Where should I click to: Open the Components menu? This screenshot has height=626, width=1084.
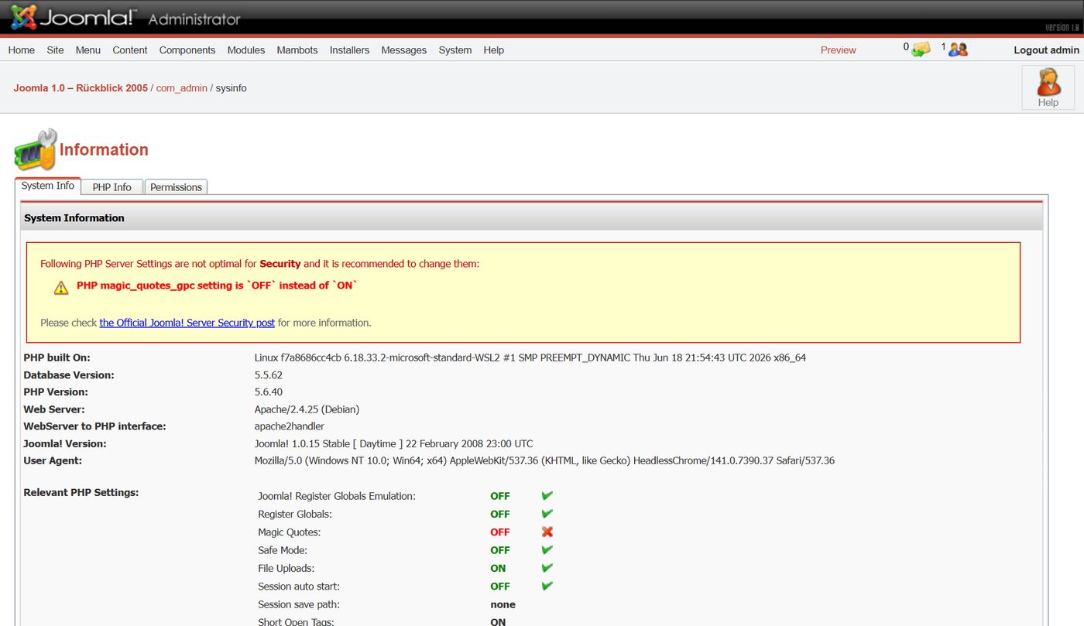(x=187, y=50)
